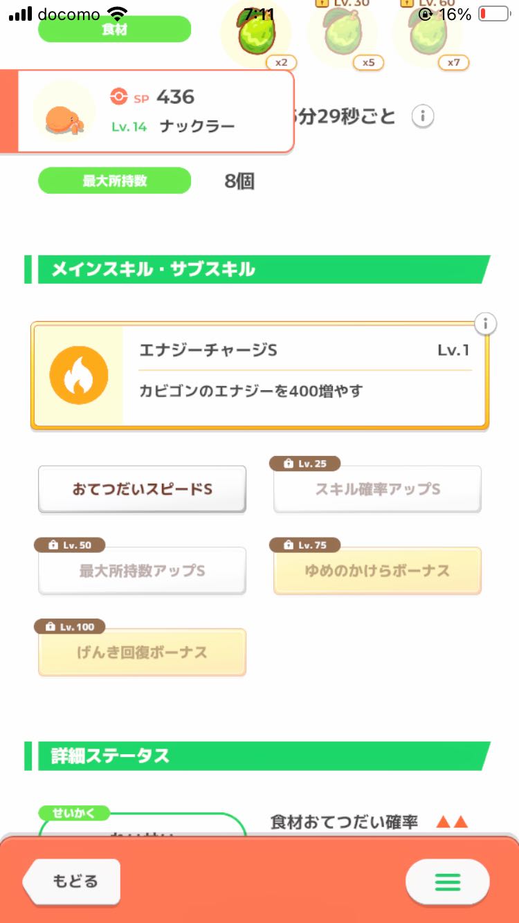
Task: Tap info icon on main skill card
Action: [x=486, y=323]
